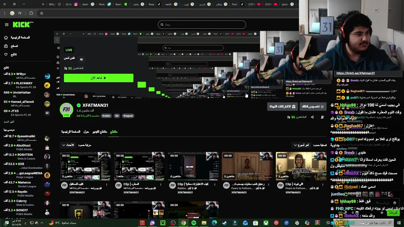
Task: Open the gifted subscriptions button
Action: (282, 107)
